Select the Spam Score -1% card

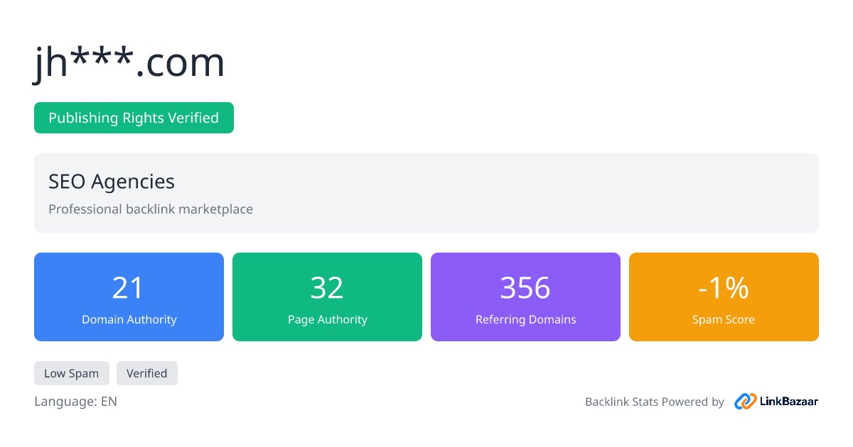[x=724, y=297]
